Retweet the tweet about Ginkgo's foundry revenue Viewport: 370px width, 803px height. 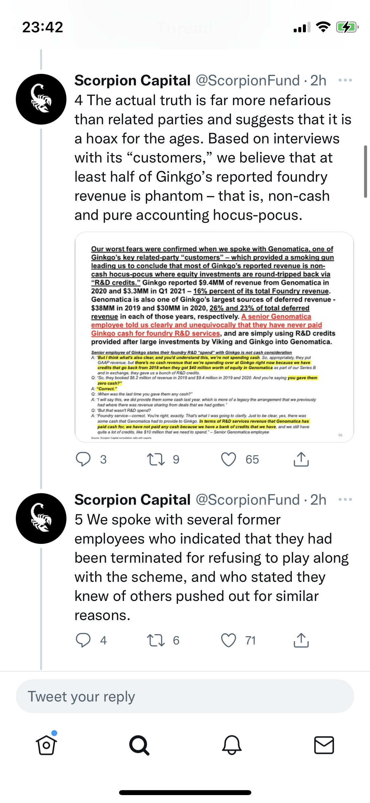(x=156, y=459)
